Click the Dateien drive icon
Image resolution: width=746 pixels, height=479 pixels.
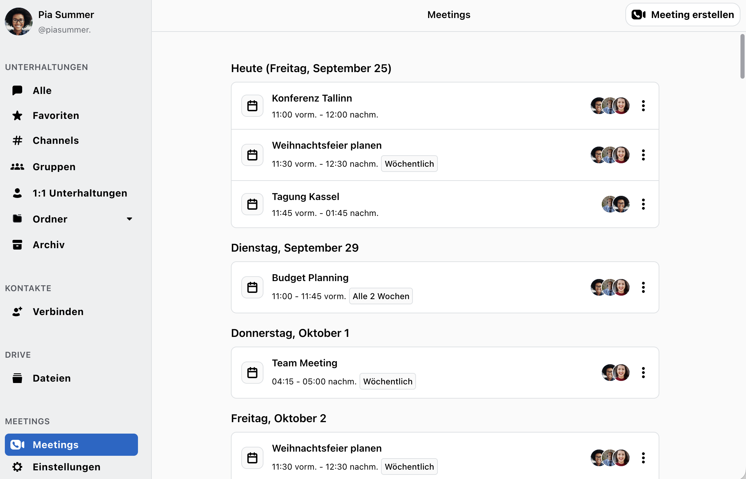point(17,378)
